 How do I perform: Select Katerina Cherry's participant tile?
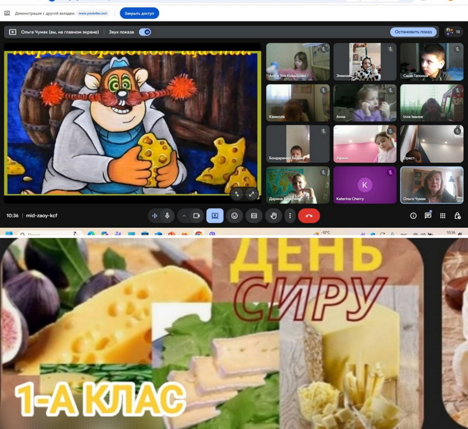click(x=365, y=185)
